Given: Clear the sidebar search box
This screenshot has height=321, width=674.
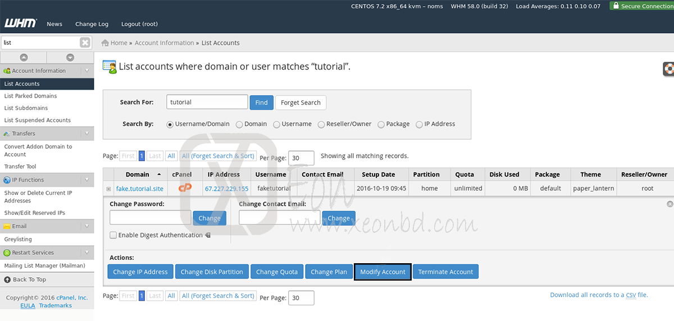Looking at the screenshot, I should pos(85,43).
